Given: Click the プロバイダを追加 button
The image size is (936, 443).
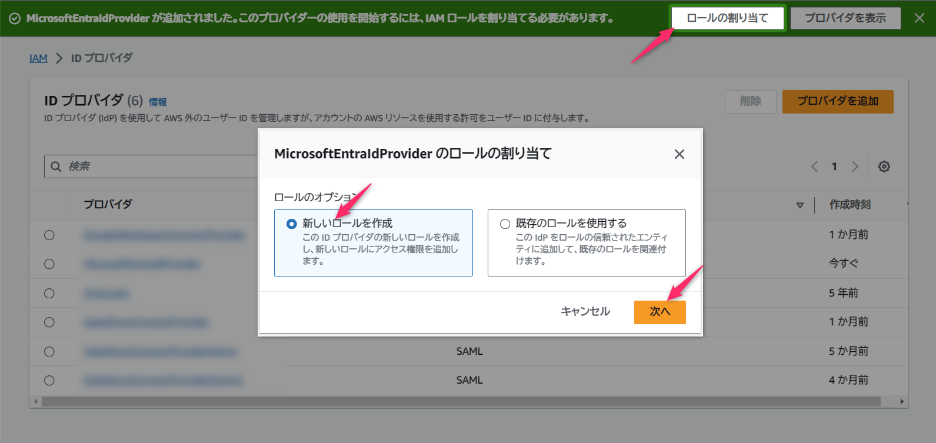Looking at the screenshot, I should (x=838, y=101).
